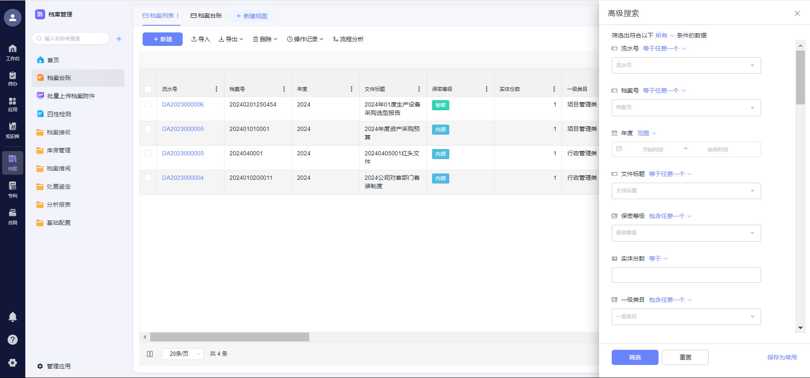
Task: Open the 20条/页 page size dropdown
Action: (182, 354)
